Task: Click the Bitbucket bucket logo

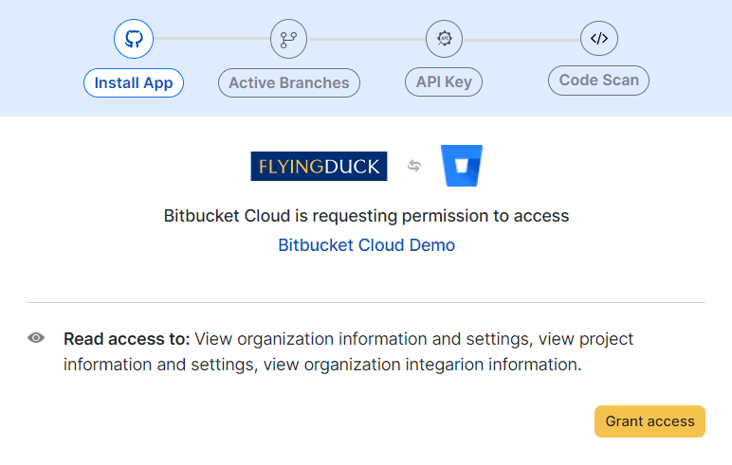Action: point(462,166)
